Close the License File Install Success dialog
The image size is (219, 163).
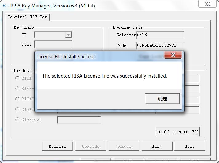tap(173, 55)
